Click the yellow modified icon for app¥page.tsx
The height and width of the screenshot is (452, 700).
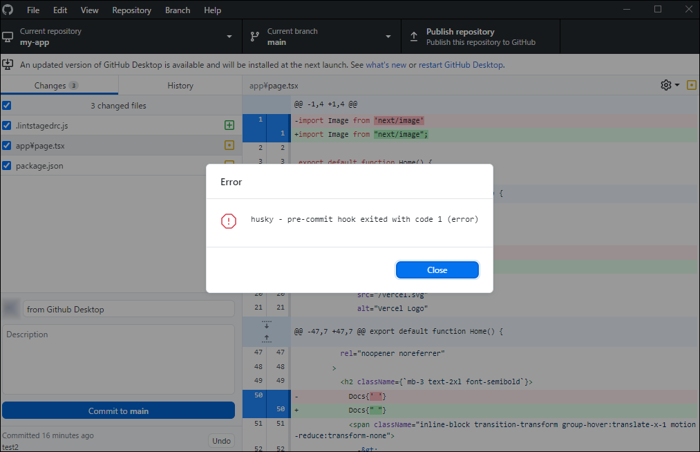[229, 145]
